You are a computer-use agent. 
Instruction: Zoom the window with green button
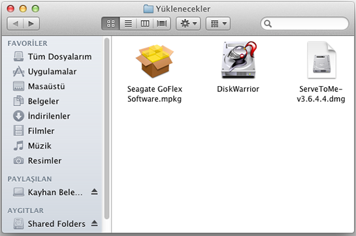coord(35,9)
